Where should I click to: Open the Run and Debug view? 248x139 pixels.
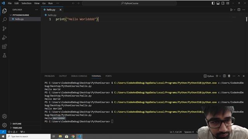pos(4,37)
